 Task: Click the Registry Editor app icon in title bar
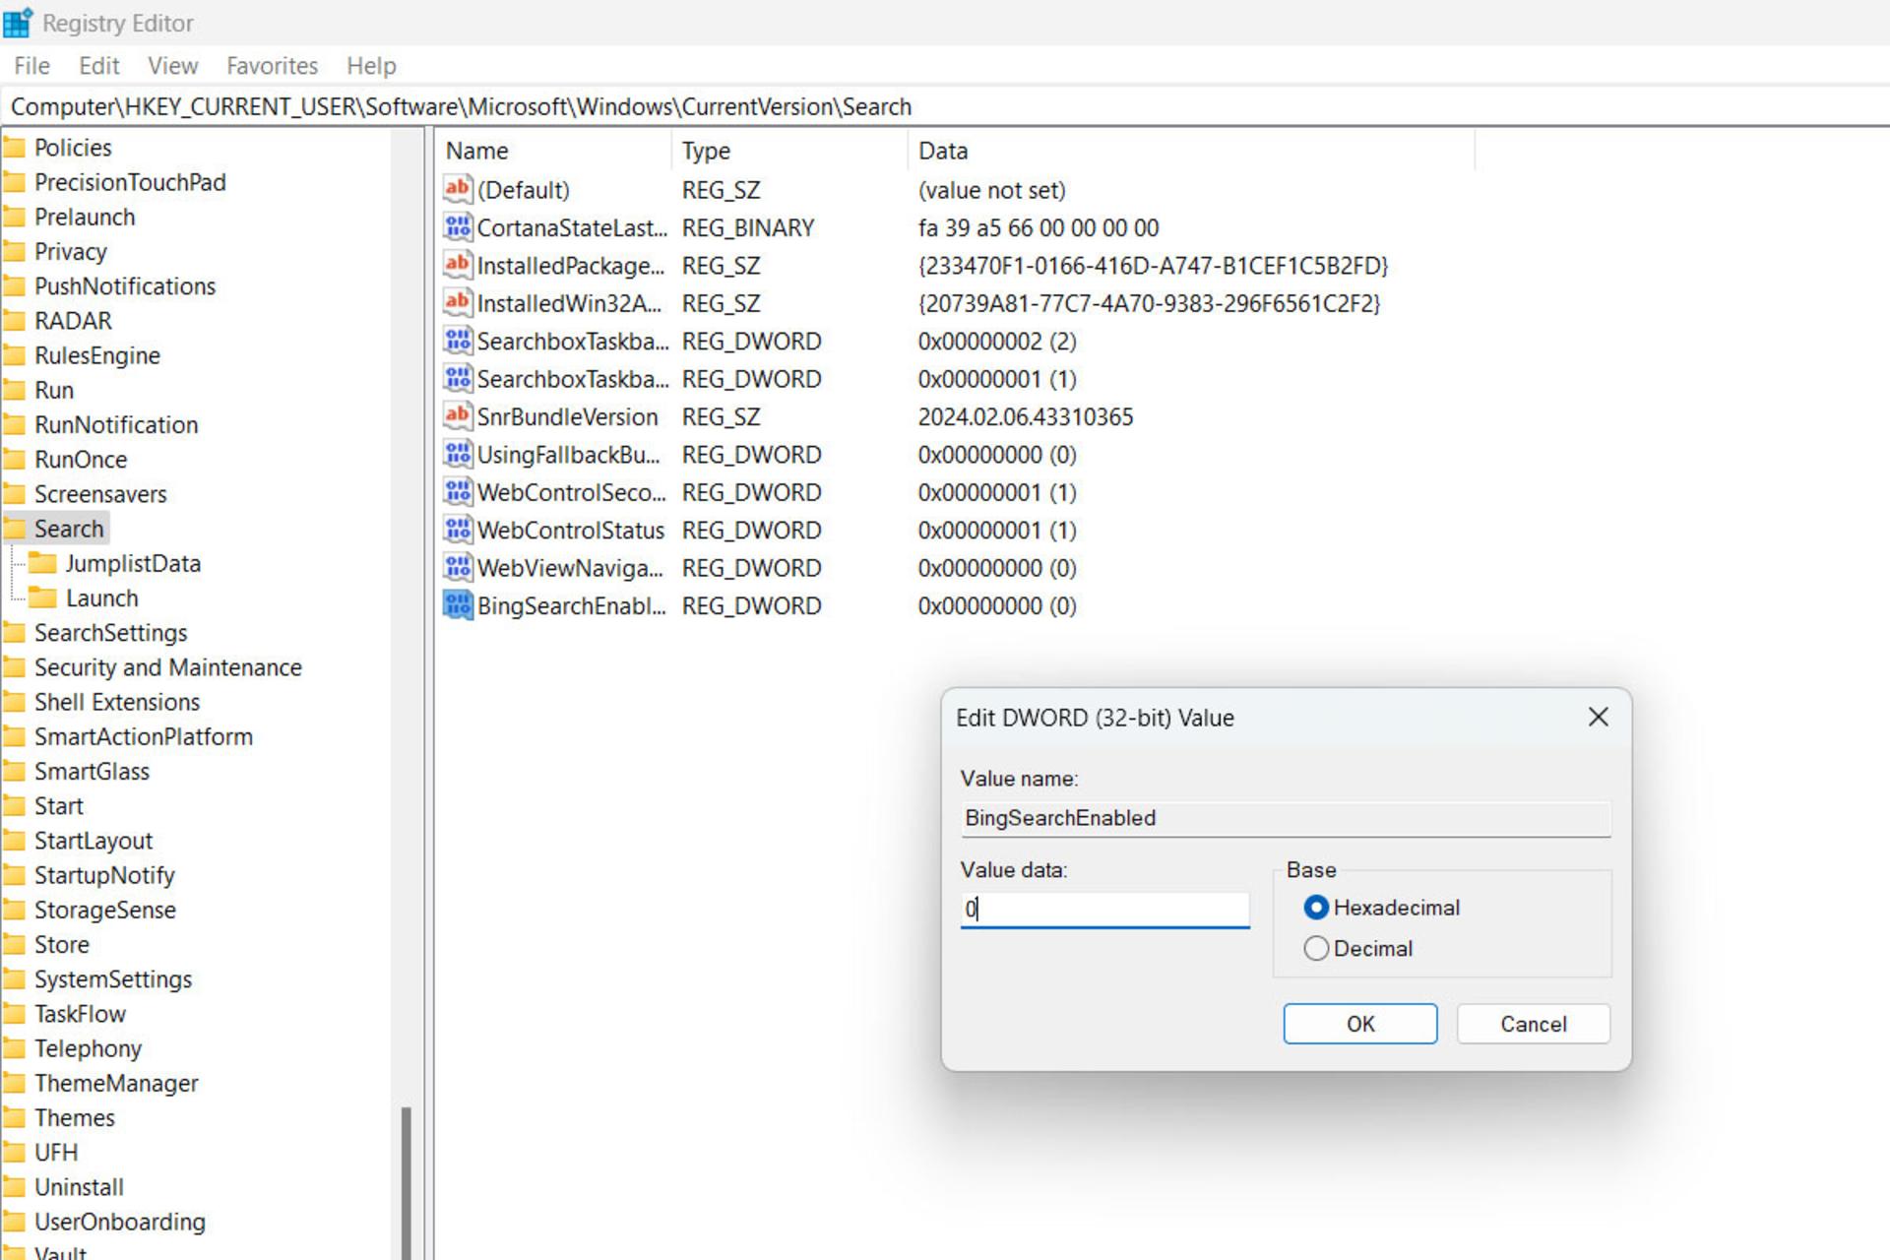pos(18,22)
